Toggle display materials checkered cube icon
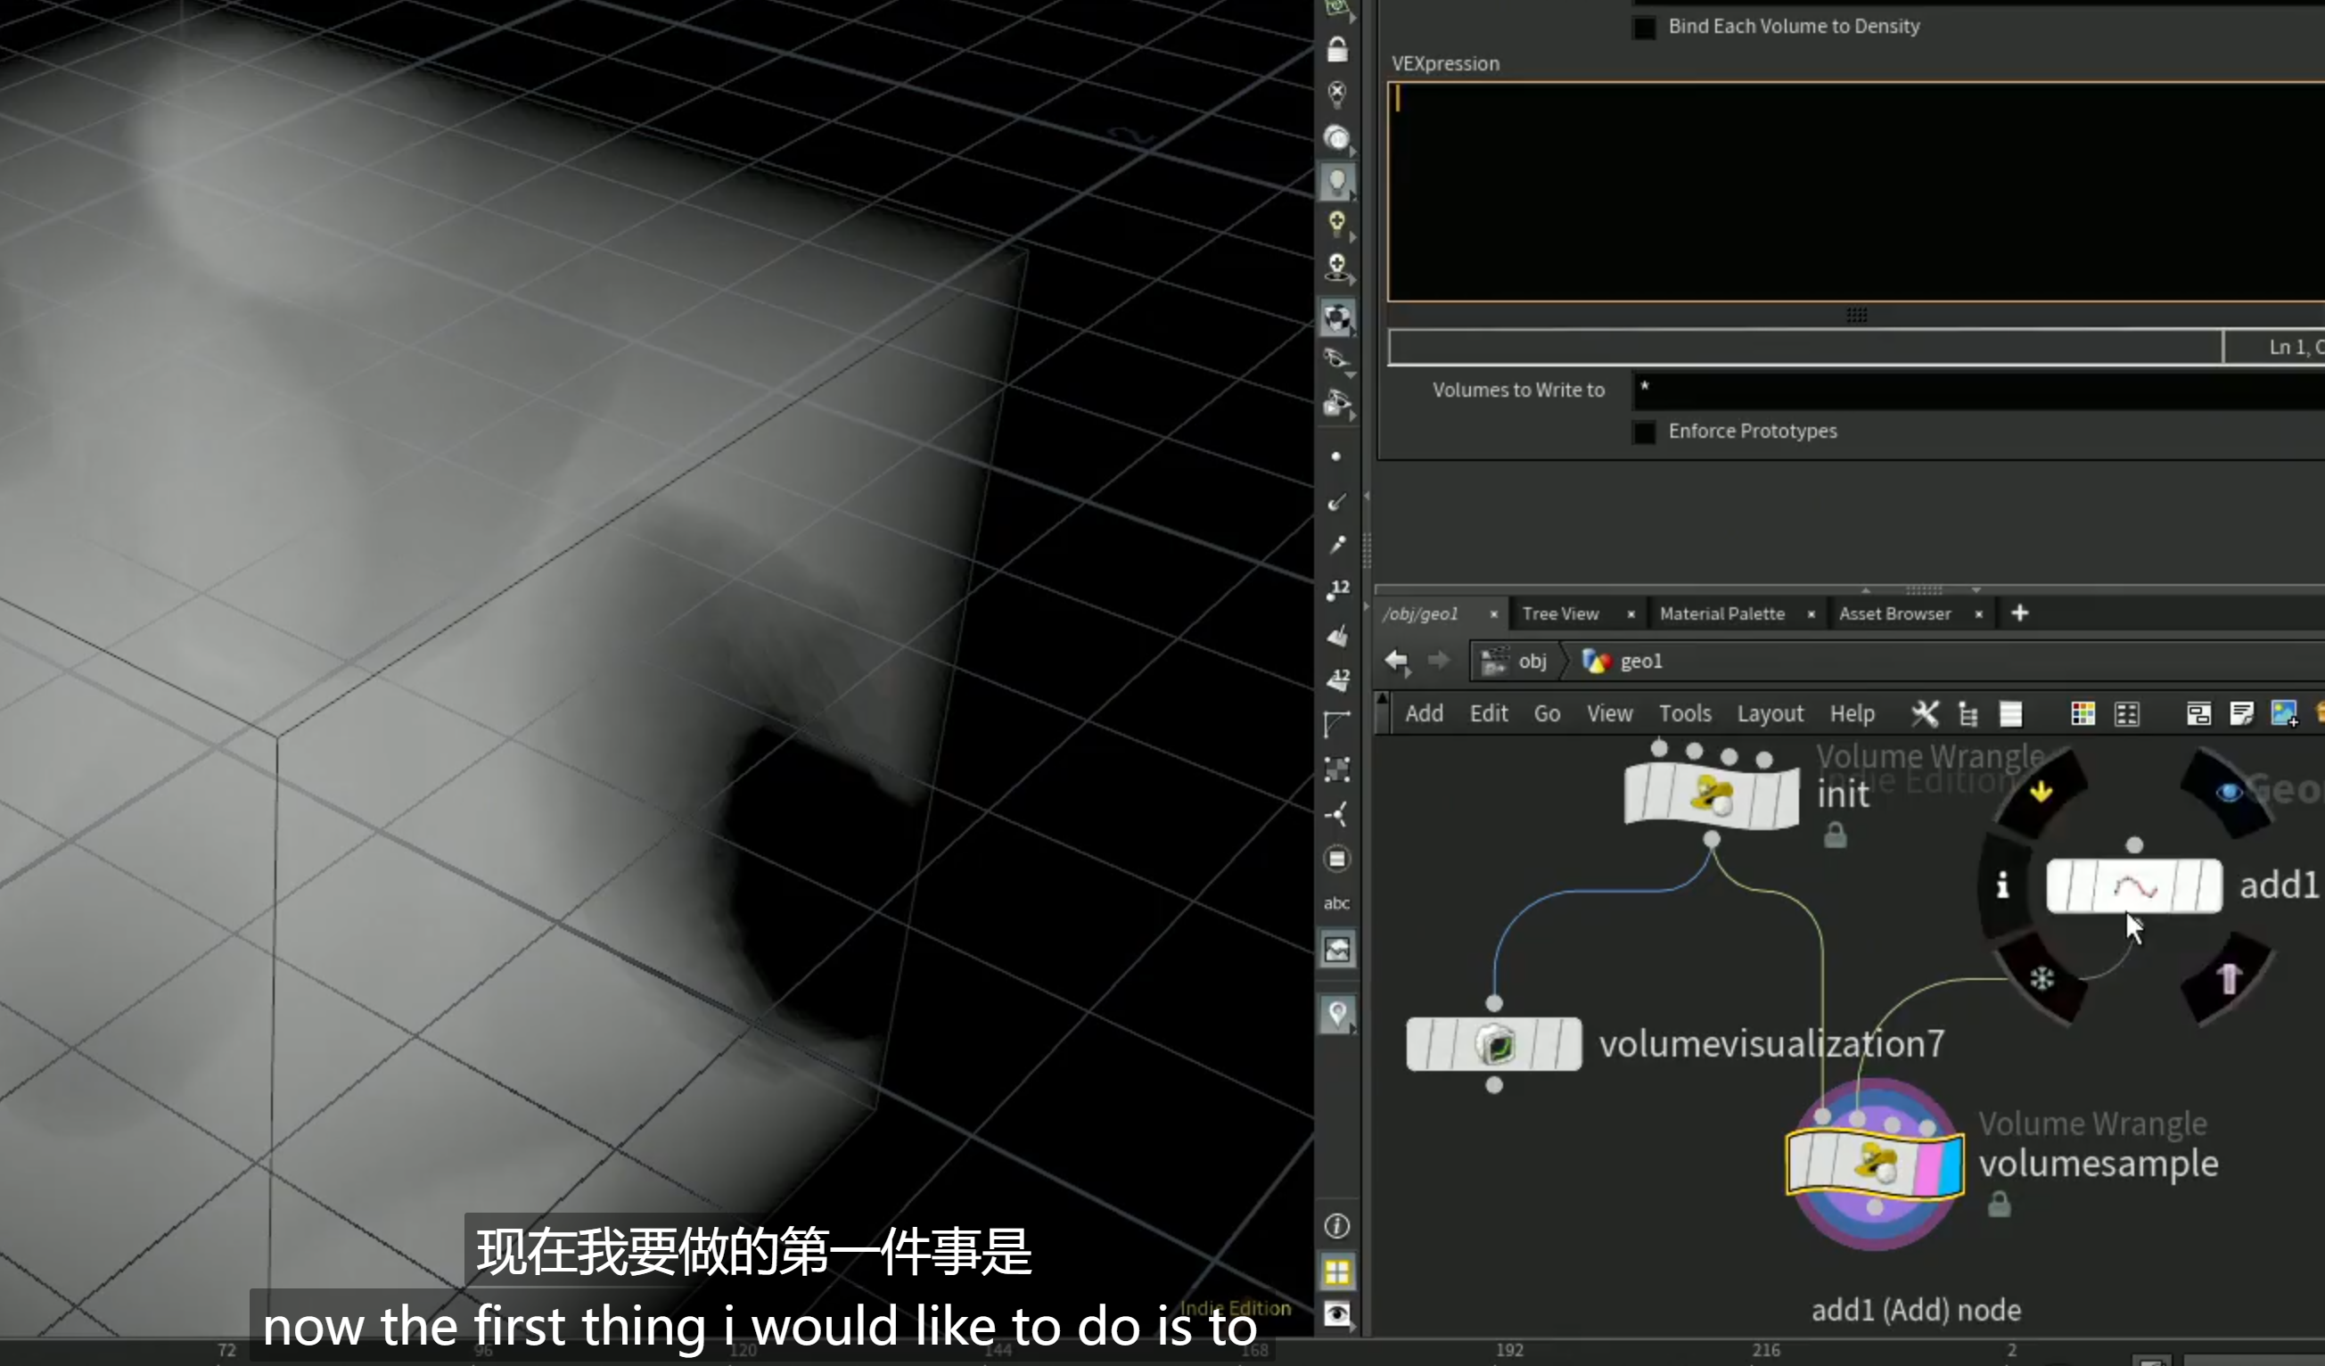The height and width of the screenshot is (1366, 2325). 1337,318
